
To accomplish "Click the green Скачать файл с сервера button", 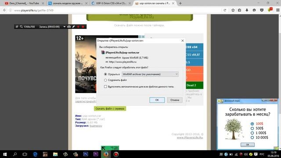I will (x=110, y=108).
